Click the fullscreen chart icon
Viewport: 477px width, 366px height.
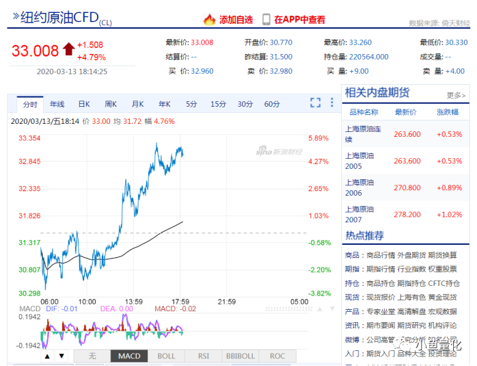pos(315,103)
